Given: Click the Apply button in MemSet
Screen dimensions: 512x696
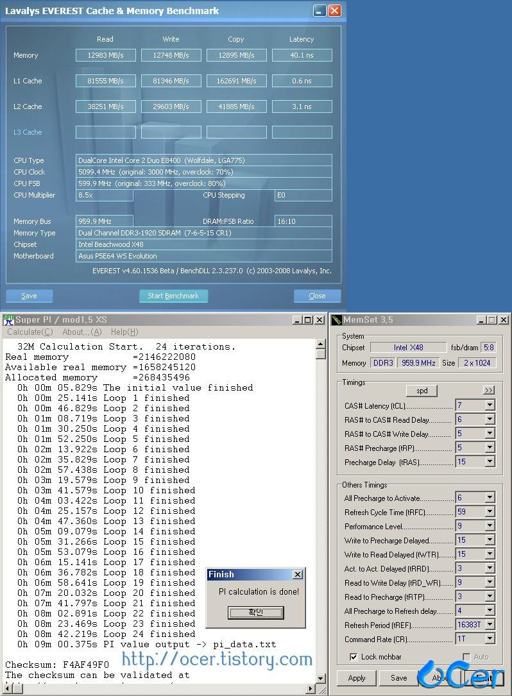Looking at the screenshot, I should pyautogui.click(x=357, y=678).
